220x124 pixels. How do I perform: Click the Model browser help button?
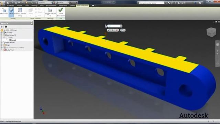coord(32,23)
